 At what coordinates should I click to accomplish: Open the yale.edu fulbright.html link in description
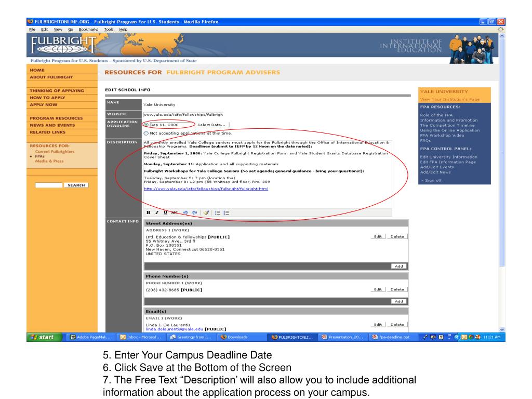coord(206,189)
